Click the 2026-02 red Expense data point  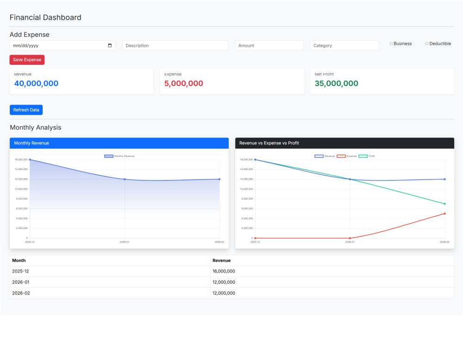pos(444,214)
